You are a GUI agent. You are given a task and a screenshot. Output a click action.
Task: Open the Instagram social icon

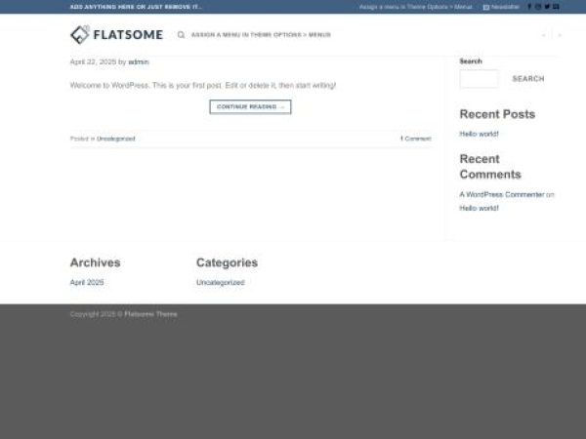pos(538,7)
